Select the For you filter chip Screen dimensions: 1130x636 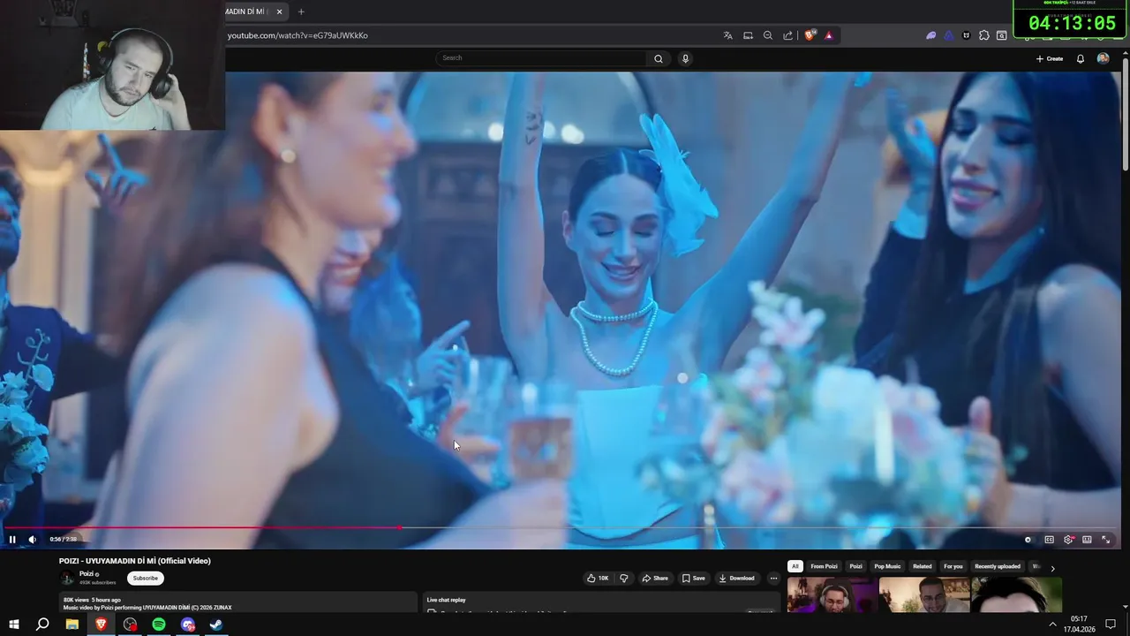(x=953, y=566)
